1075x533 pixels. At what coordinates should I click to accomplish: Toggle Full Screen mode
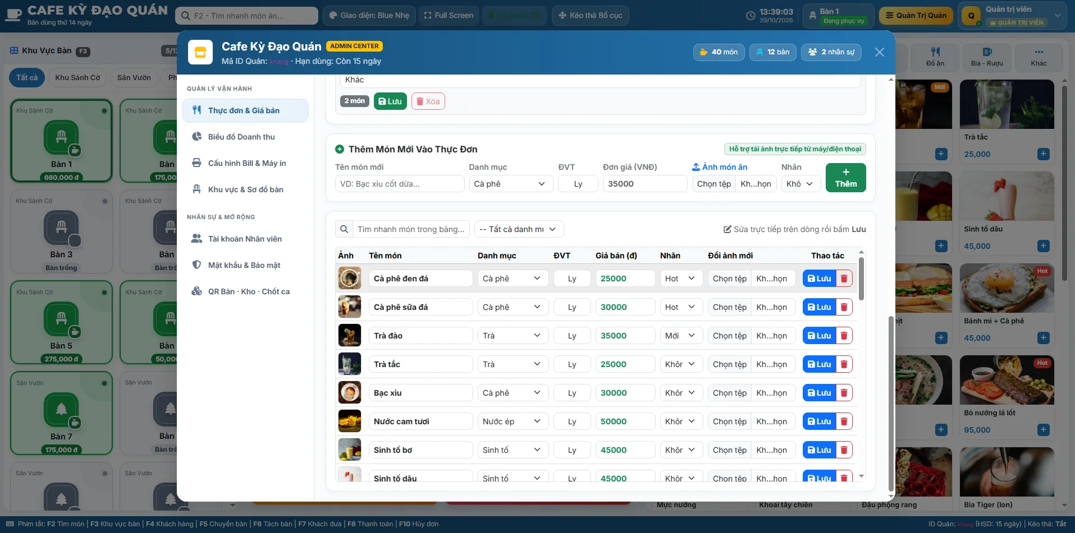pyautogui.click(x=449, y=16)
